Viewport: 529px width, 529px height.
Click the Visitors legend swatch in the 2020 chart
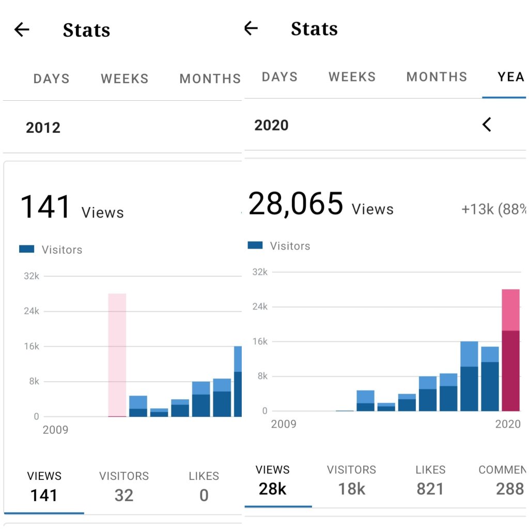(x=255, y=246)
